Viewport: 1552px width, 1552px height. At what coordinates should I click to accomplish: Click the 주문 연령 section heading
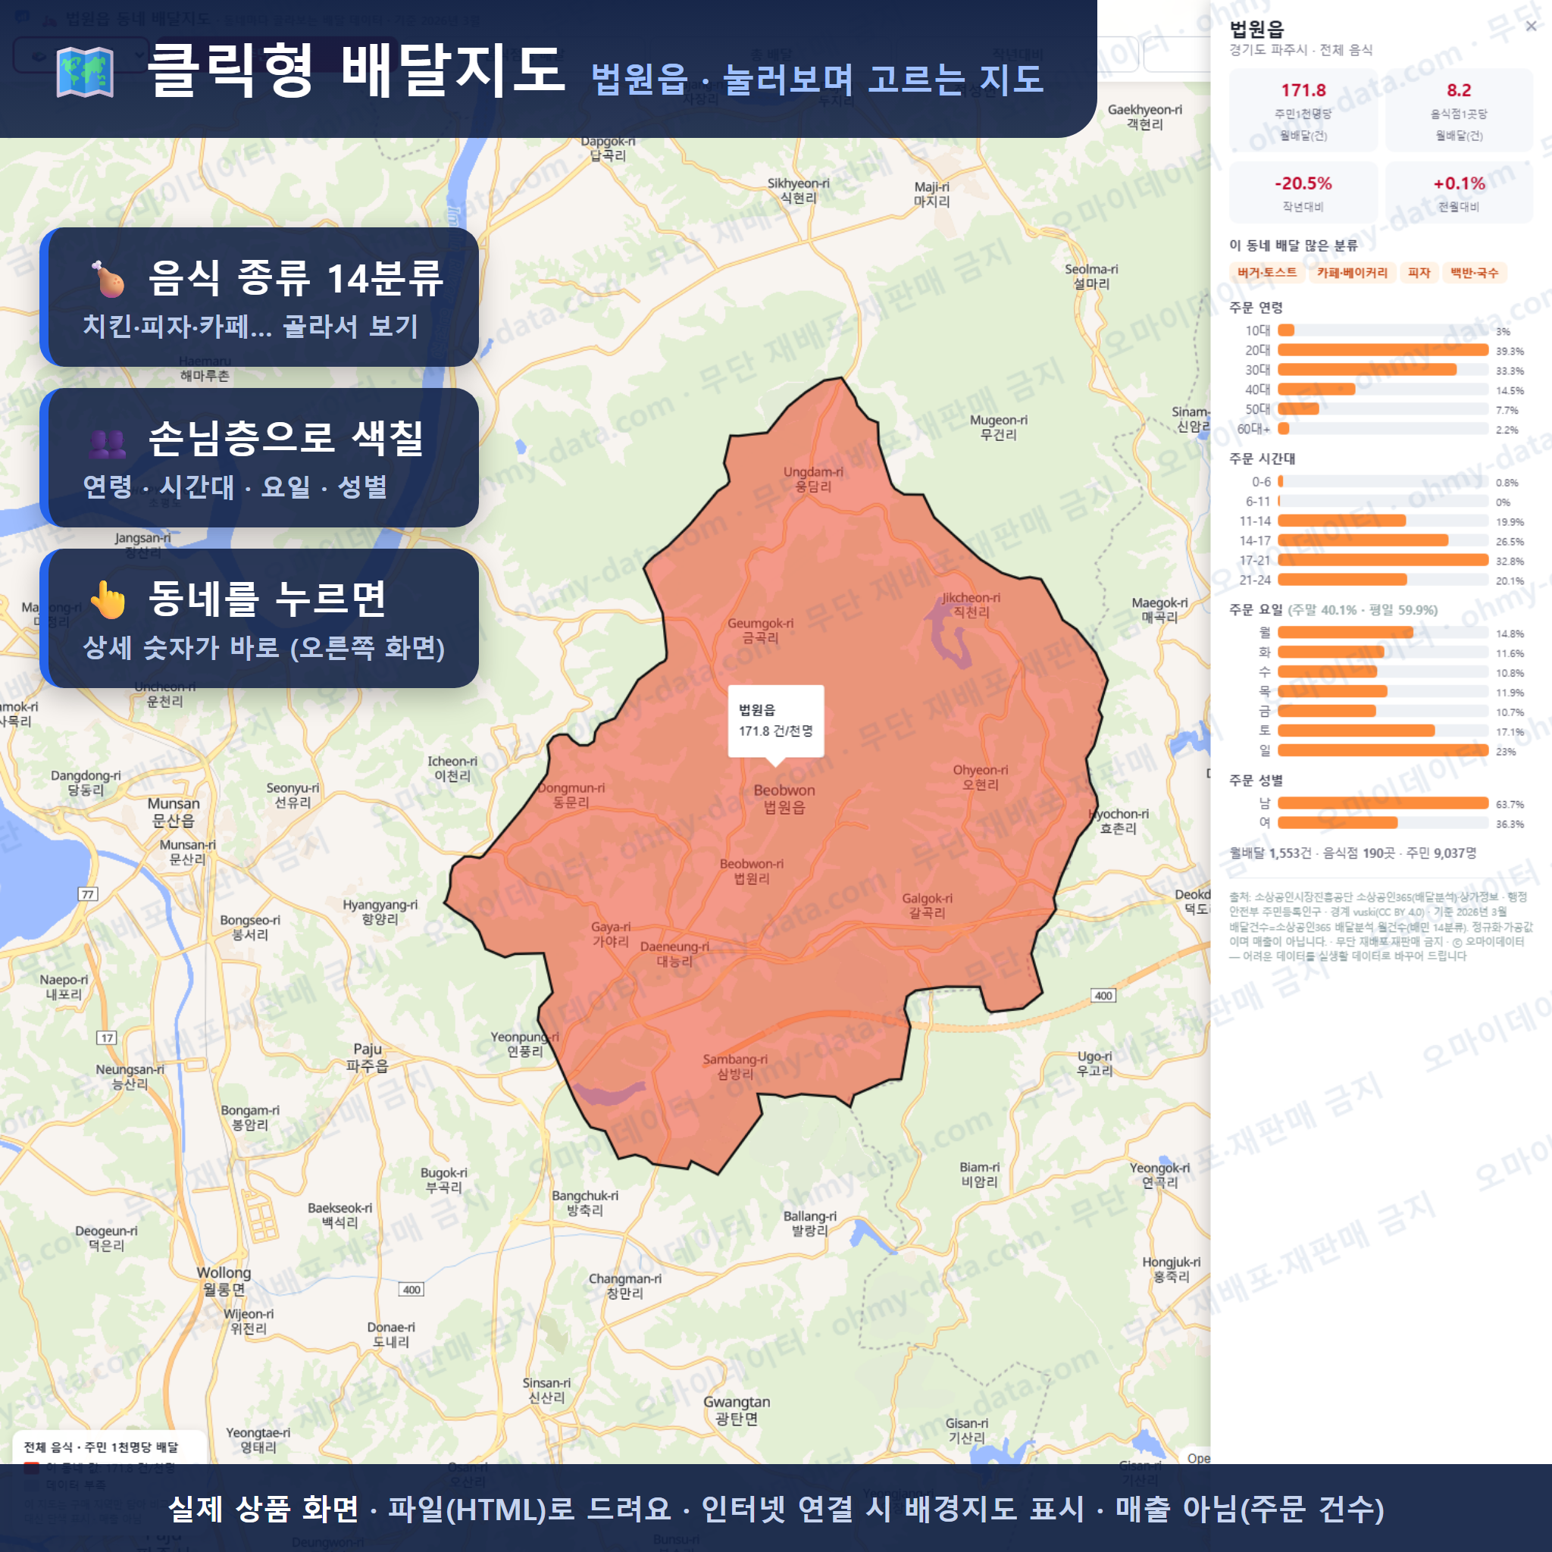tap(1256, 308)
